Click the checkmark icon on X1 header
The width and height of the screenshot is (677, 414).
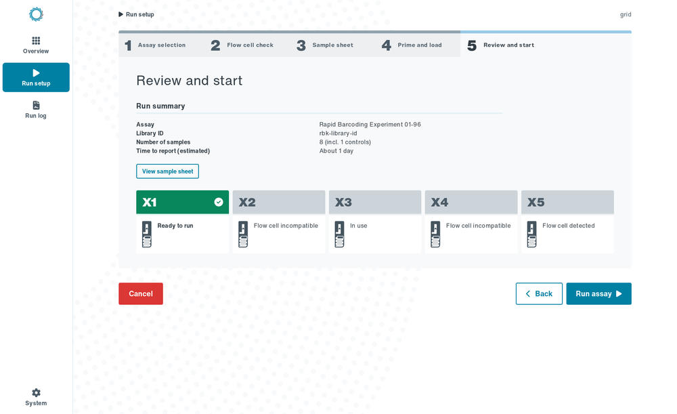[x=219, y=202]
